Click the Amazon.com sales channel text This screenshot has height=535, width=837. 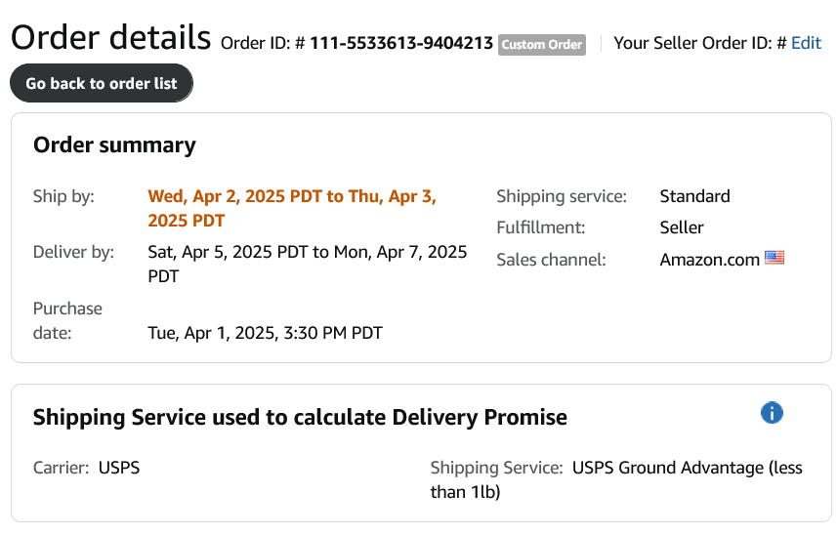[x=709, y=260]
